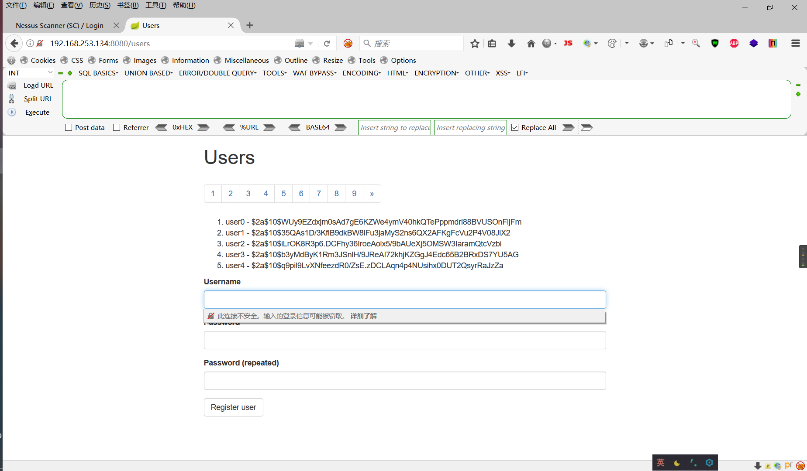Open the INT type dropdown
This screenshot has width=807, height=471.
click(30, 73)
